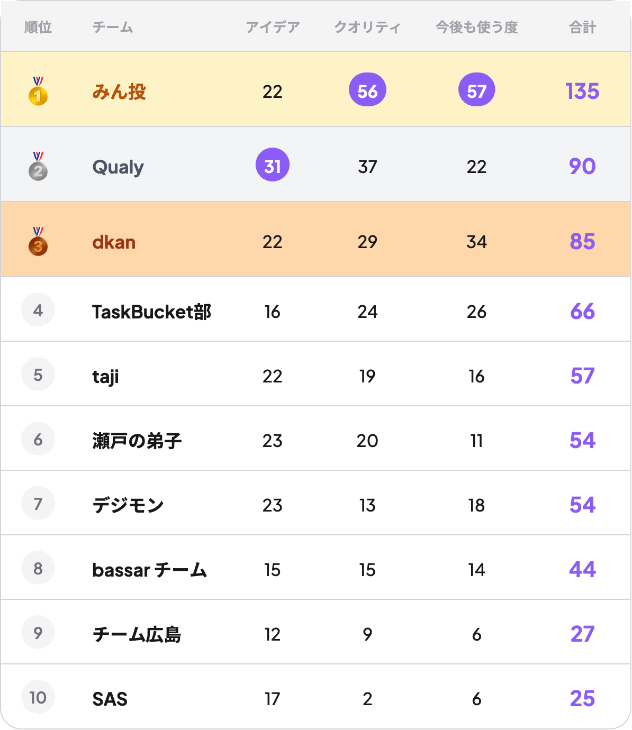Image resolution: width=632 pixels, height=730 pixels.
Task: Click the 135 total score
Action: pos(582,91)
